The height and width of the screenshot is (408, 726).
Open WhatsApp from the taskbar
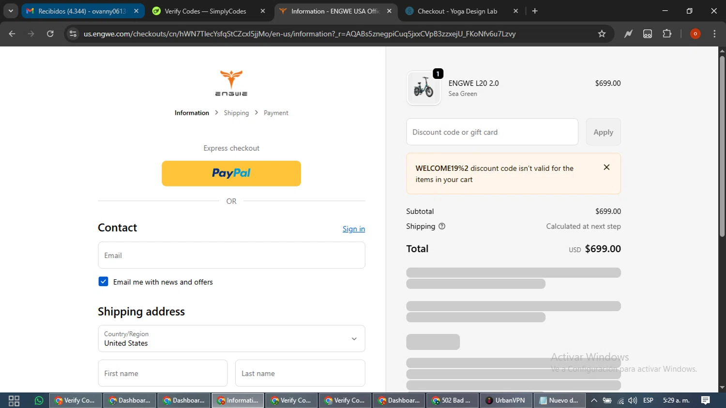pos(39,400)
